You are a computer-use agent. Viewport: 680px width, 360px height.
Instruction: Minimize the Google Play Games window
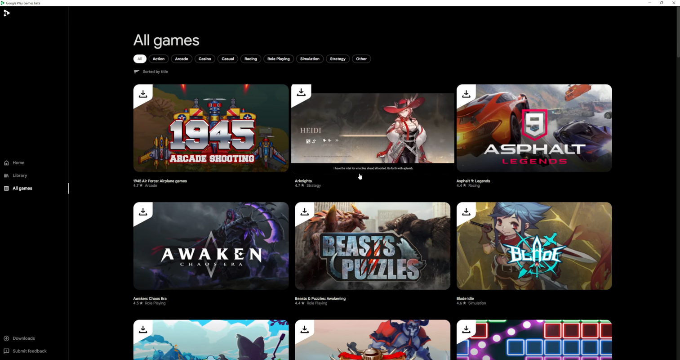coord(649,3)
